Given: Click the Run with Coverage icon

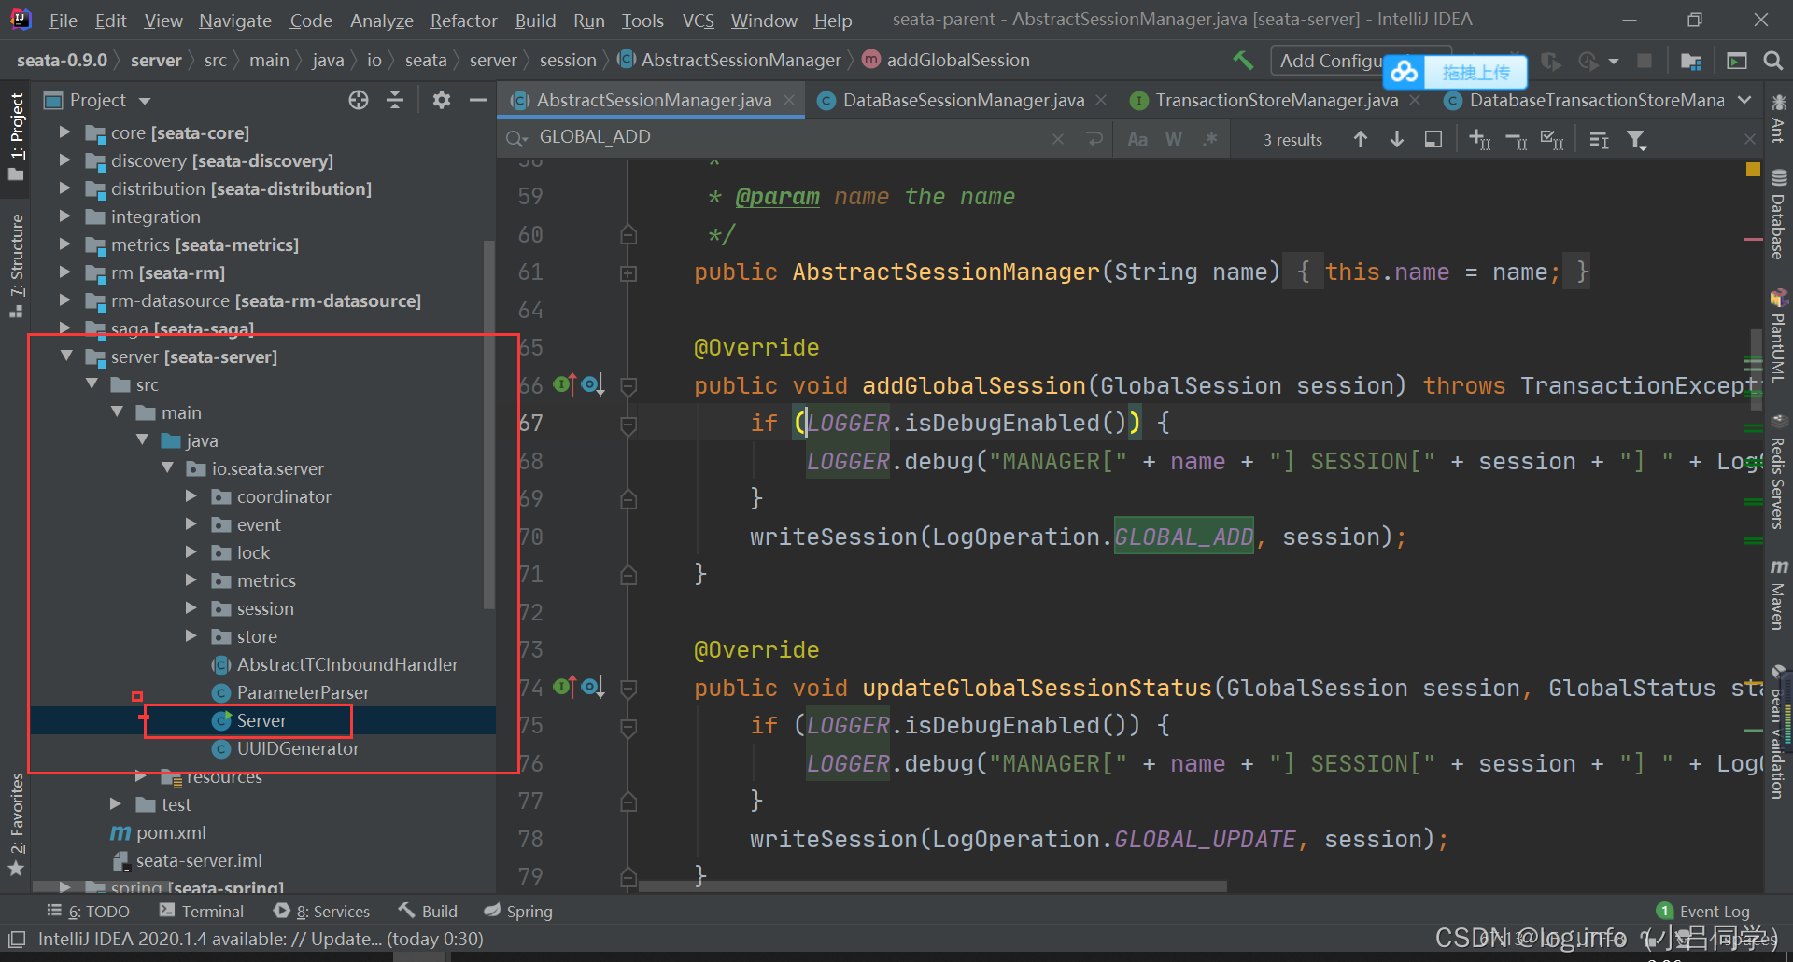Looking at the screenshot, I should coord(1551,61).
